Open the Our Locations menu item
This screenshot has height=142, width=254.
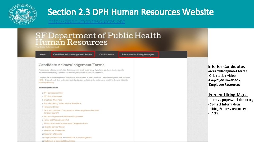[x=107, y=54]
